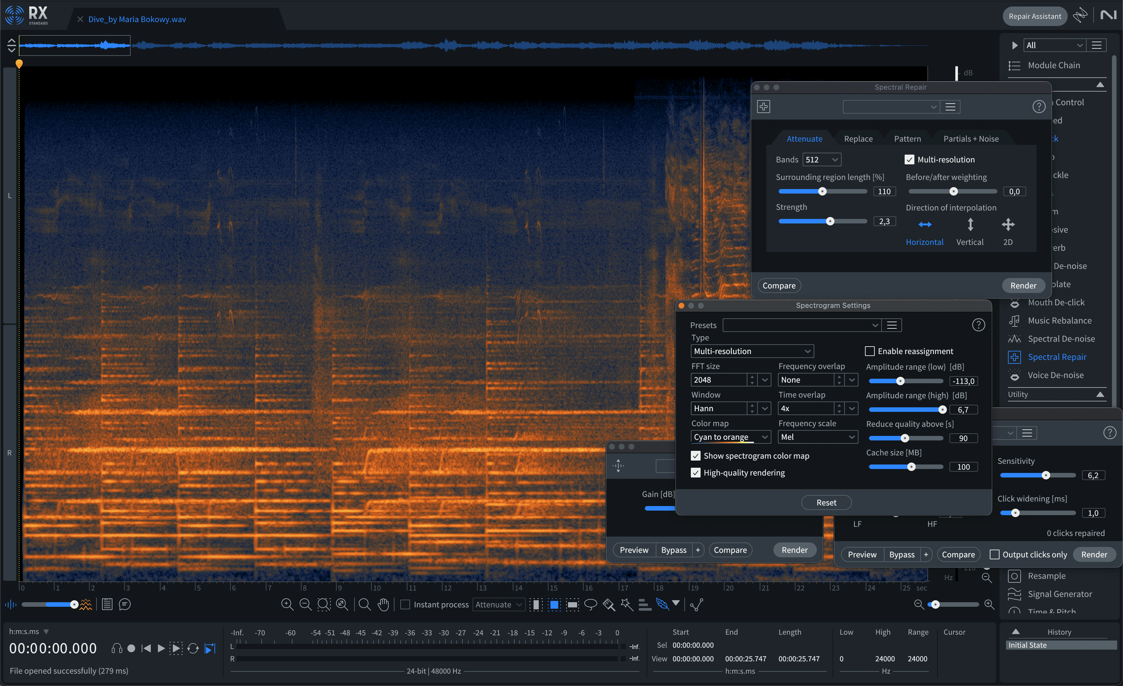Screen dimensions: 1123x686
Task: Click the zoom to selection icon
Action: [x=324, y=604]
